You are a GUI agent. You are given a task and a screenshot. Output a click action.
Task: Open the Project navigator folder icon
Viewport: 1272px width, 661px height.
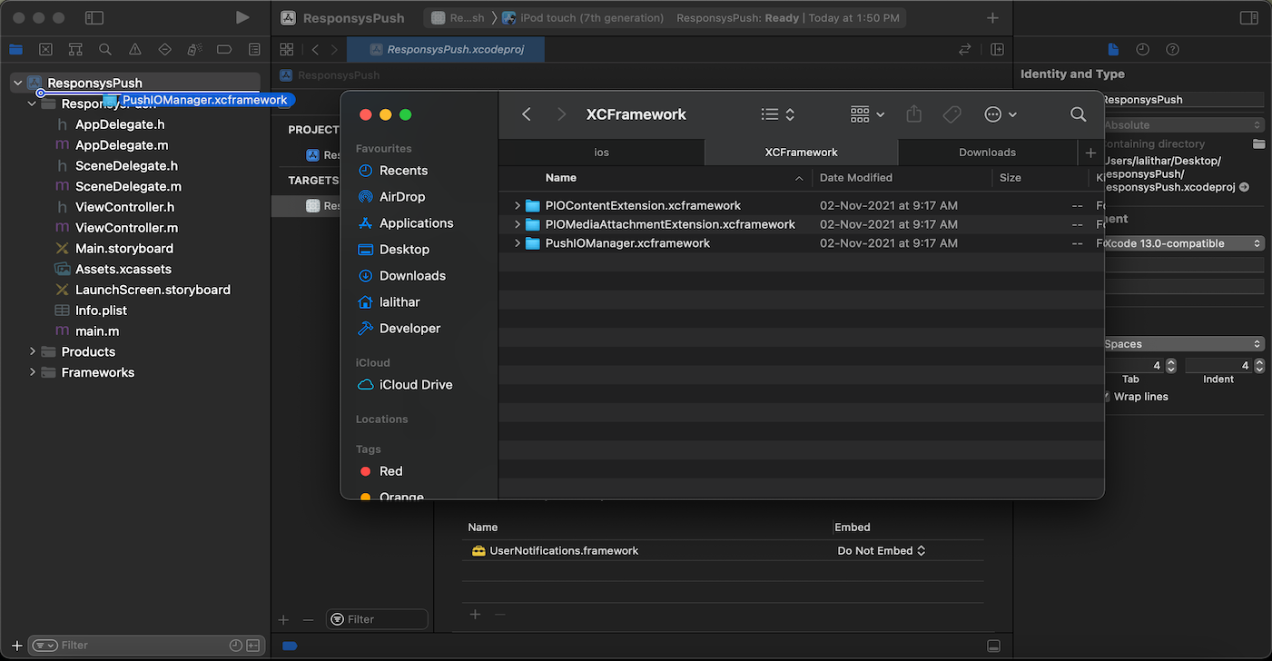pyautogui.click(x=15, y=49)
